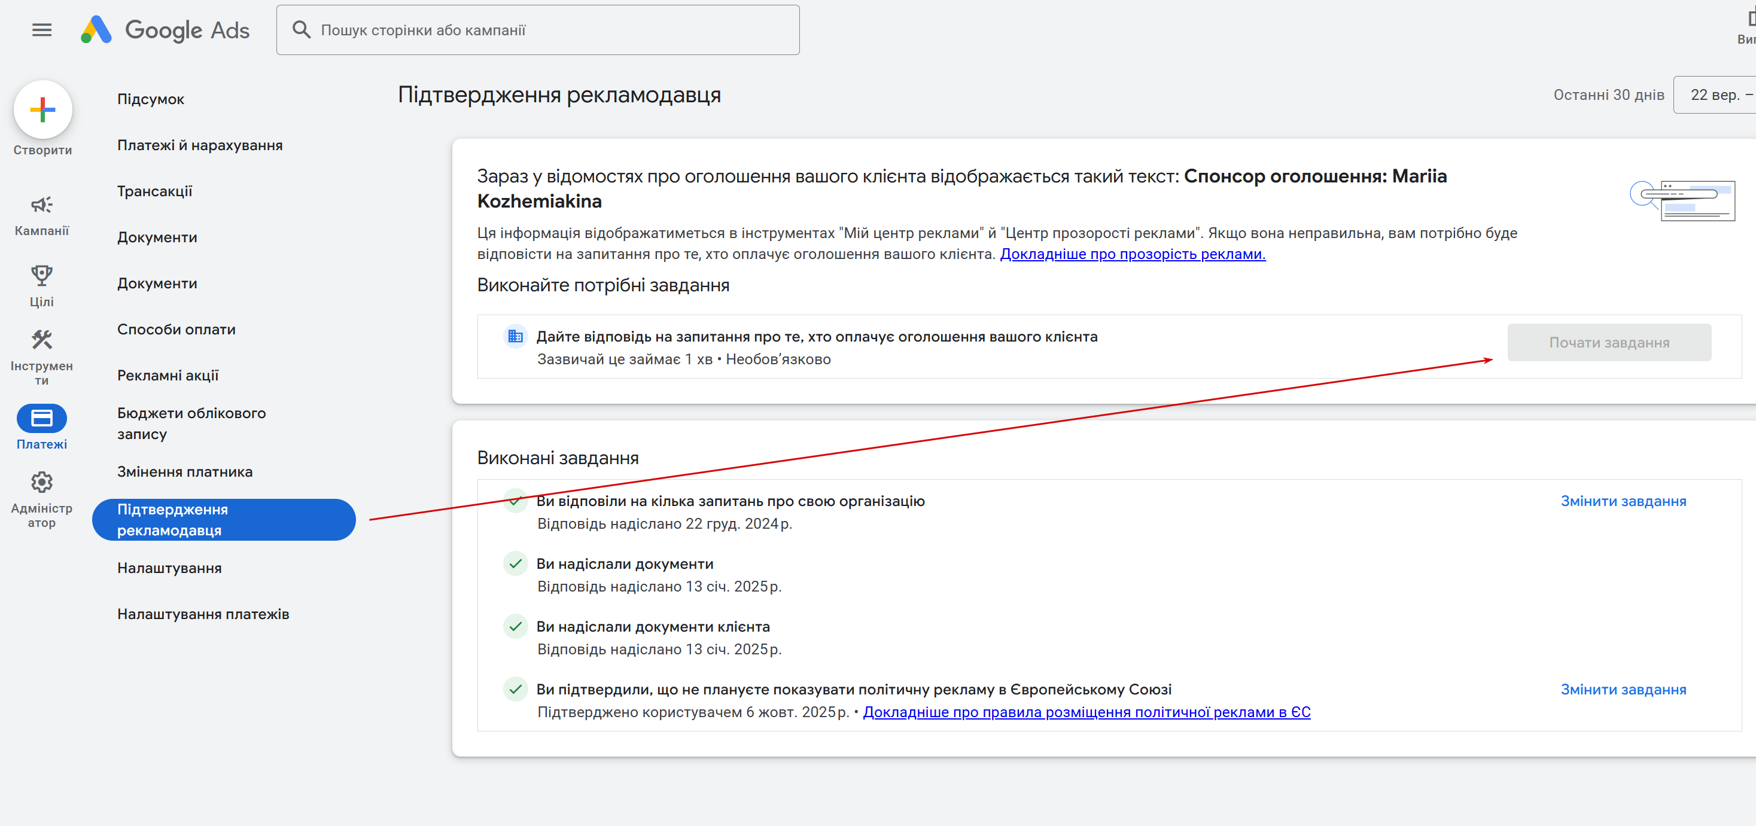Screen dimensions: 1756x826
Task: Click the building icon beside payer question task
Action: pyautogui.click(x=515, y=337)
